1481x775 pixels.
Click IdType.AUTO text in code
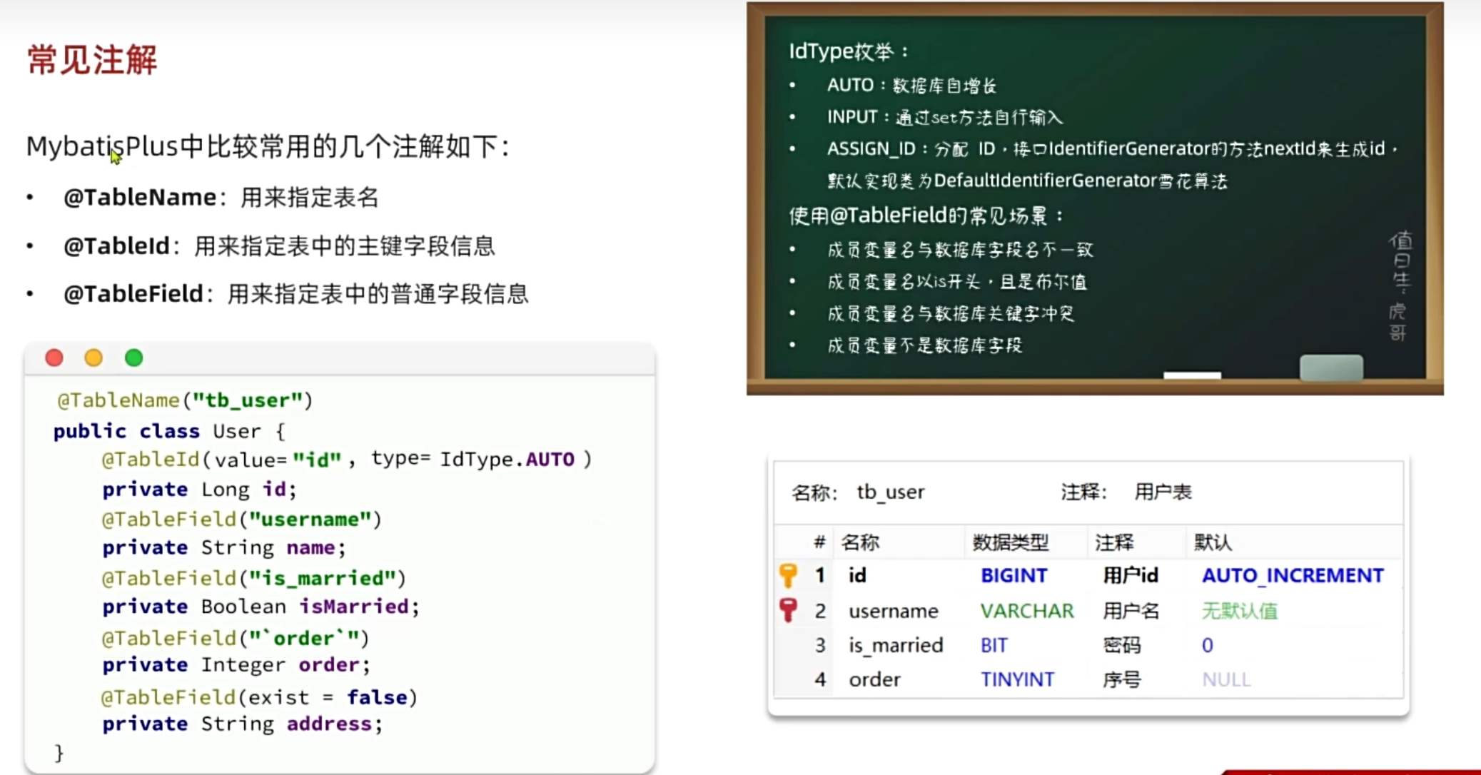(507, 459)
